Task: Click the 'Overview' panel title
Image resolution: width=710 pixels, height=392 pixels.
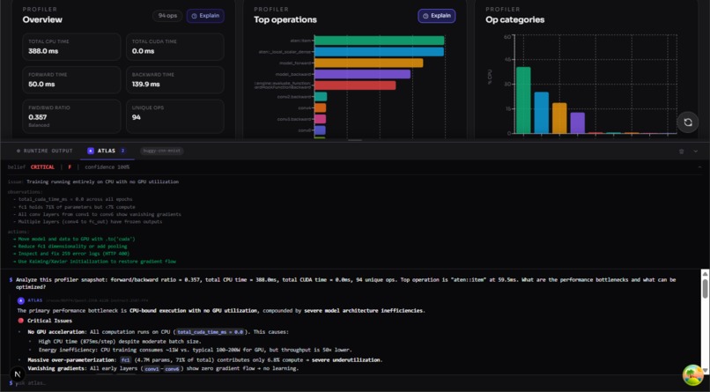Action: coord(42,19)
